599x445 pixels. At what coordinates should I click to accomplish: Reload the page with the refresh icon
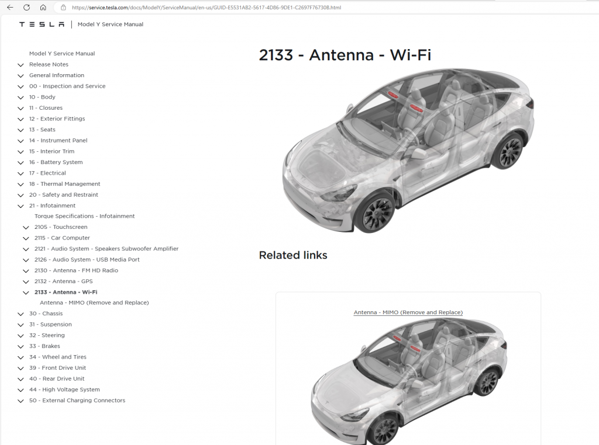(x=26, y=7)
